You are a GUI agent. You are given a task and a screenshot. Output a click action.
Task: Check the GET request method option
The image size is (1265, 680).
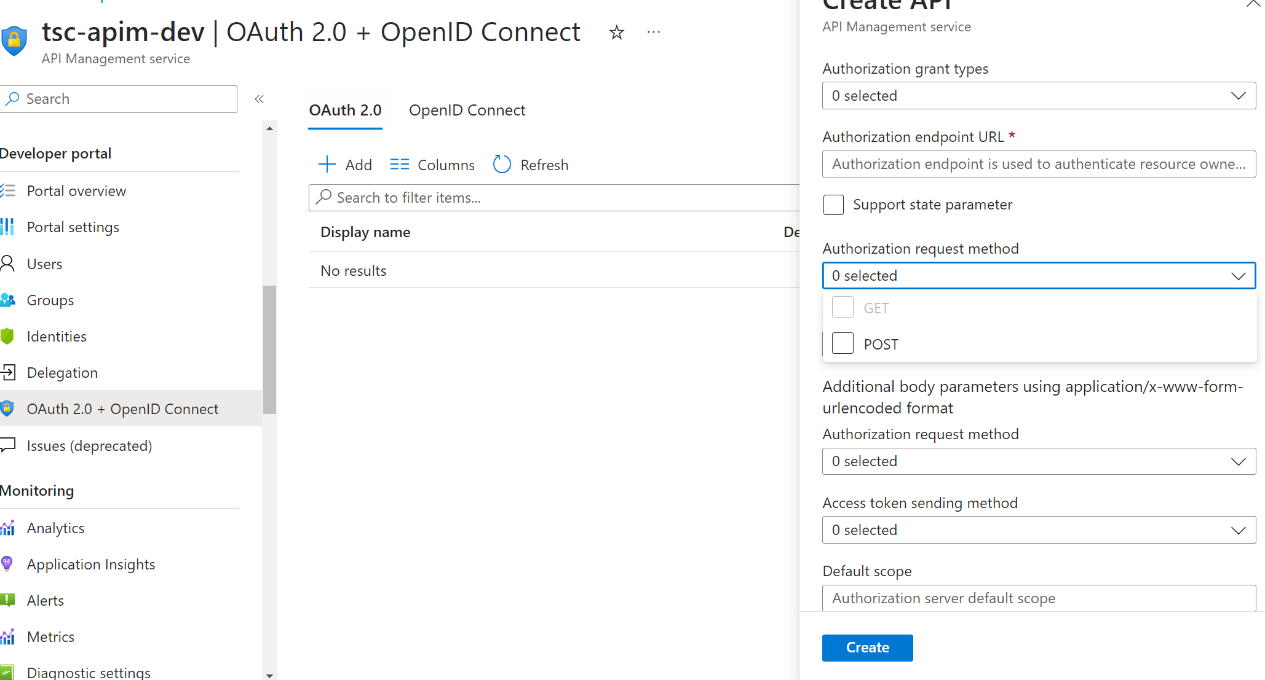[x=843, y=307]
